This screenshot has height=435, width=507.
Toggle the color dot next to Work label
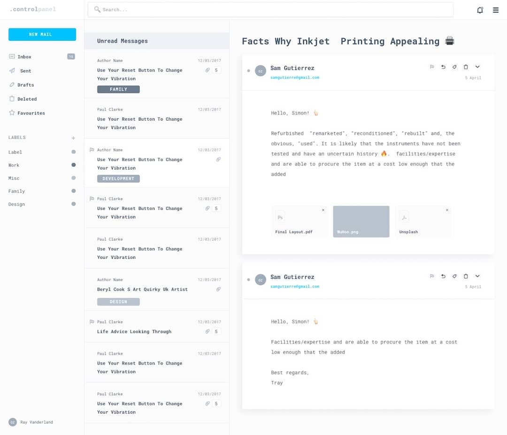coord(73,165)
